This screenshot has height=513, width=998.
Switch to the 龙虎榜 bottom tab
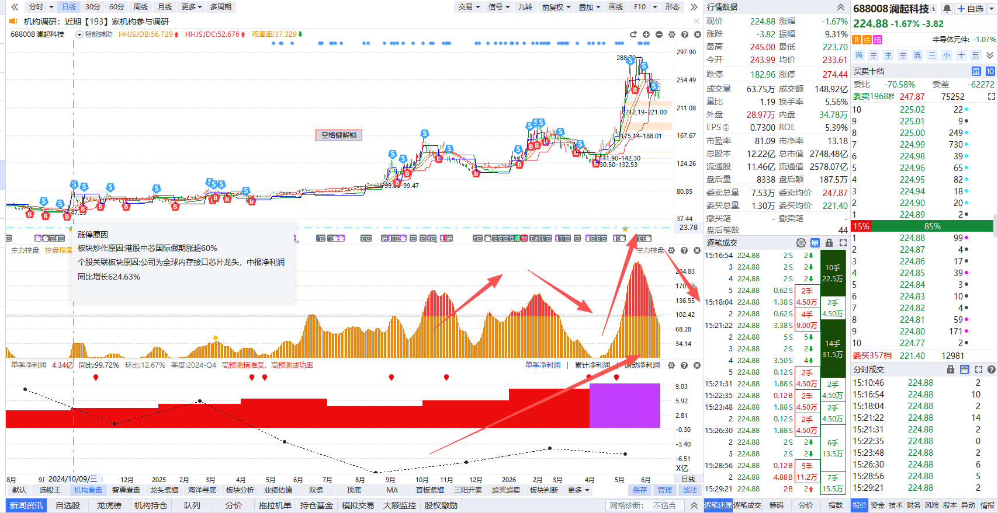coord(109,505)
